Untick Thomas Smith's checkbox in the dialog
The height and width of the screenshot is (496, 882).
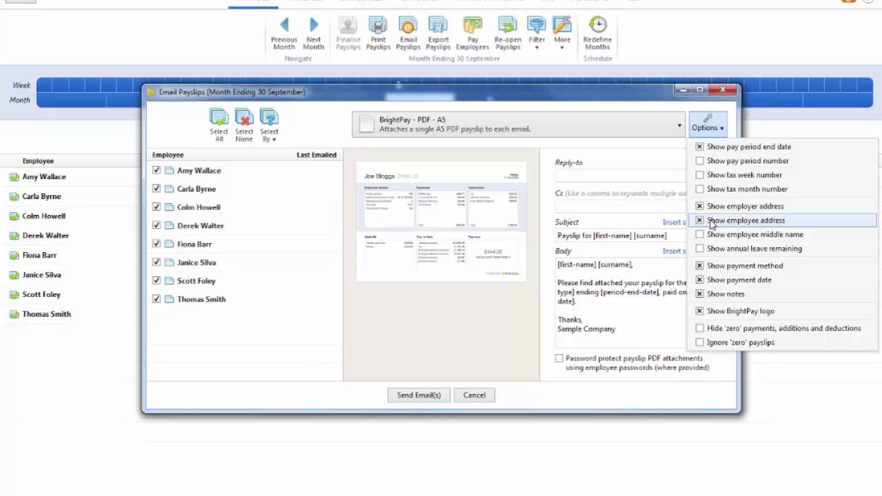click(x=156, y=299)
